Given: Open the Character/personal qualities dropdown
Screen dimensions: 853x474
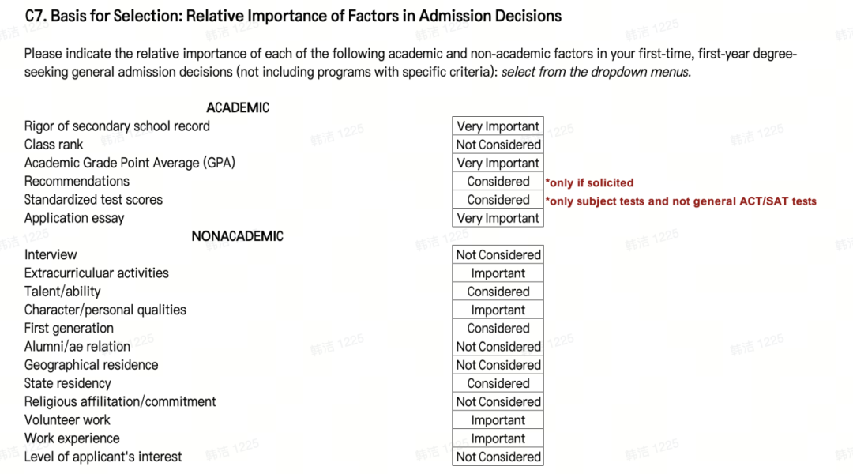Looking at the screenshot, I should [498, 310].
